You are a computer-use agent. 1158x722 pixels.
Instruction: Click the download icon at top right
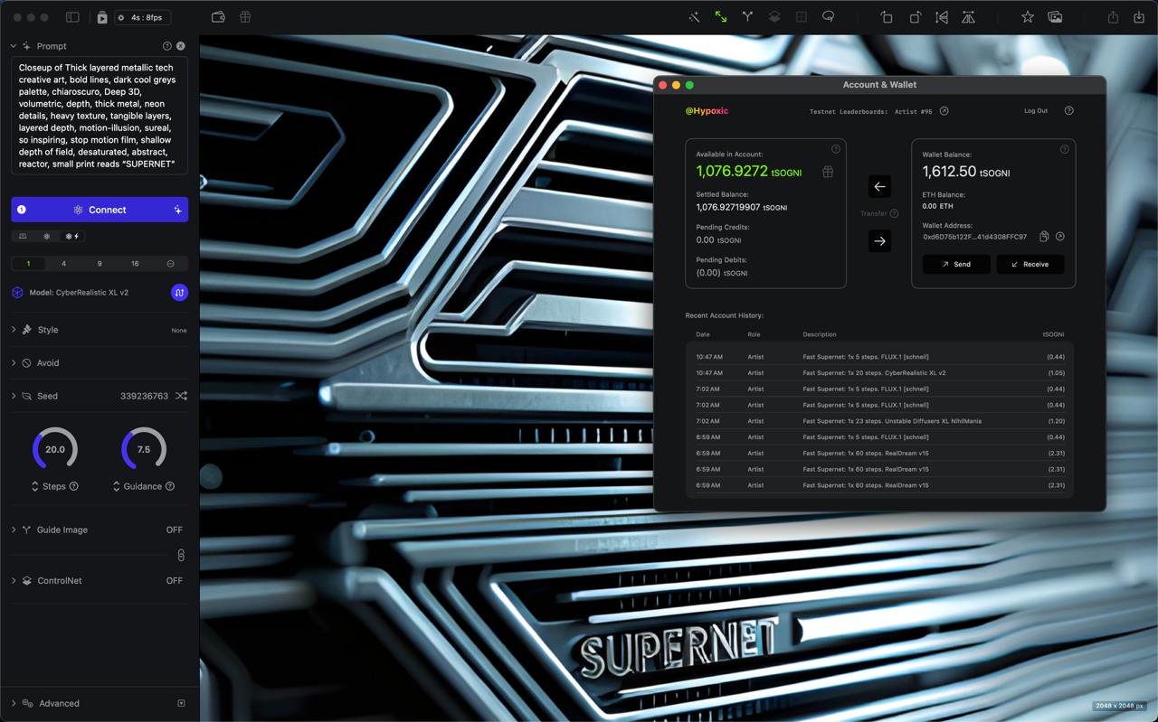point(1138,16)
